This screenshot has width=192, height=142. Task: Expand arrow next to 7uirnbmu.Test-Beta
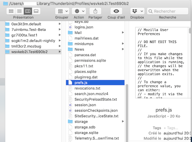pos(60,29)
